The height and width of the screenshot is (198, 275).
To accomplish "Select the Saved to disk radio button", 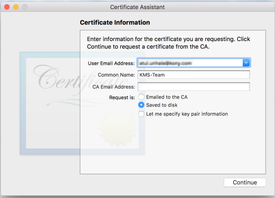I will coord(141,105).
